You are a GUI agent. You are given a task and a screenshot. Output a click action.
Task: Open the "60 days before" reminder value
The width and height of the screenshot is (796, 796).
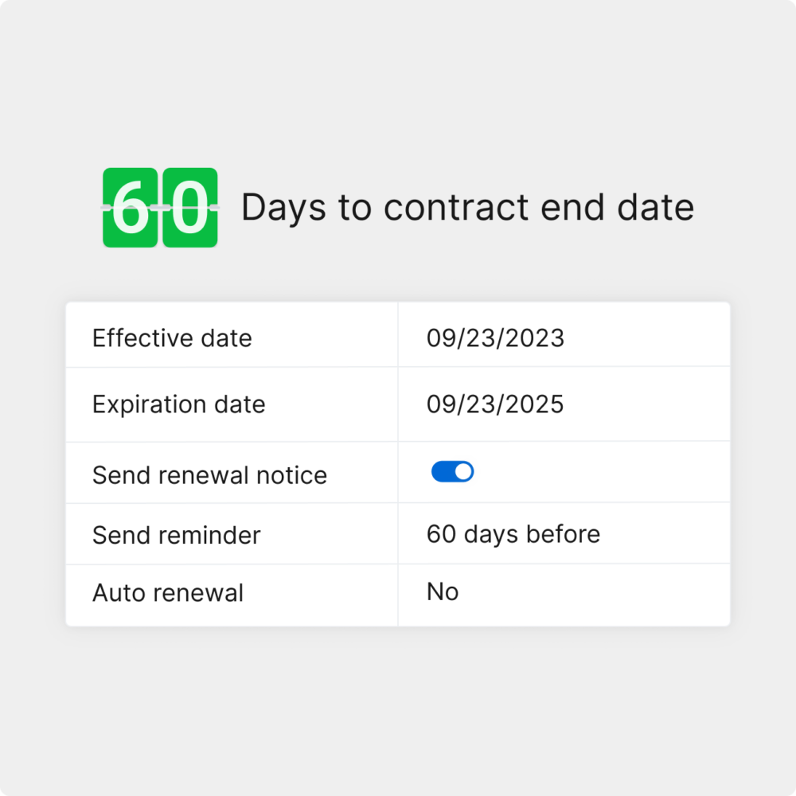[513, 534]
